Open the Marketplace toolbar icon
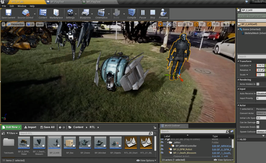Image resolution: width=266 pixels, height=163 pixels. (56, 14)
